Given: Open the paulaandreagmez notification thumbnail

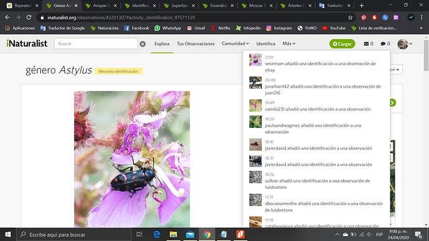Looking at the screenshot, I should tap(256, 122).
